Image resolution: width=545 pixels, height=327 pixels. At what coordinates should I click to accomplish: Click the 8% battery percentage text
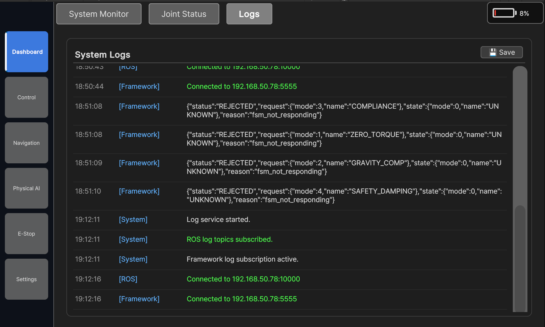coord(524,13)
